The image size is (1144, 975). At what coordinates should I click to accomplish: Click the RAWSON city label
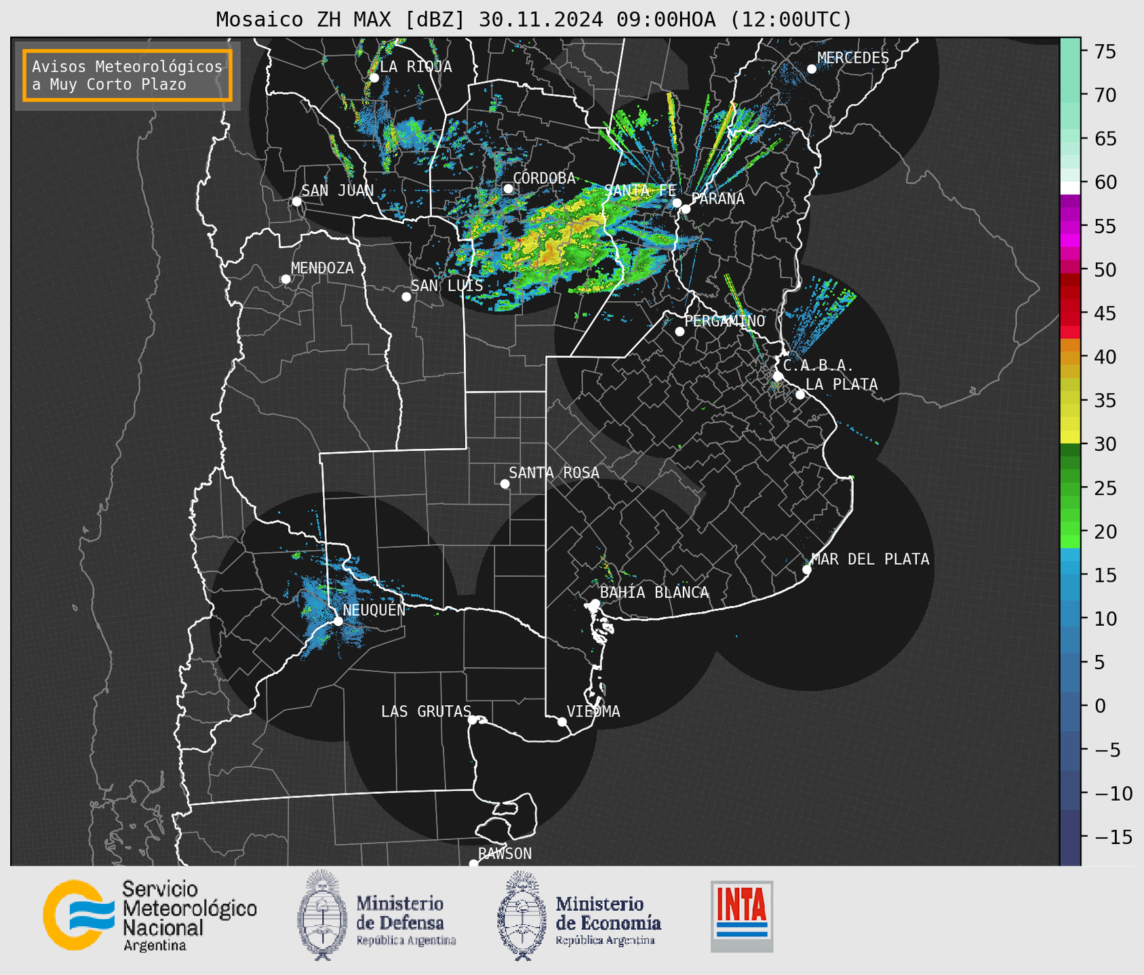[x=505, y=854]
